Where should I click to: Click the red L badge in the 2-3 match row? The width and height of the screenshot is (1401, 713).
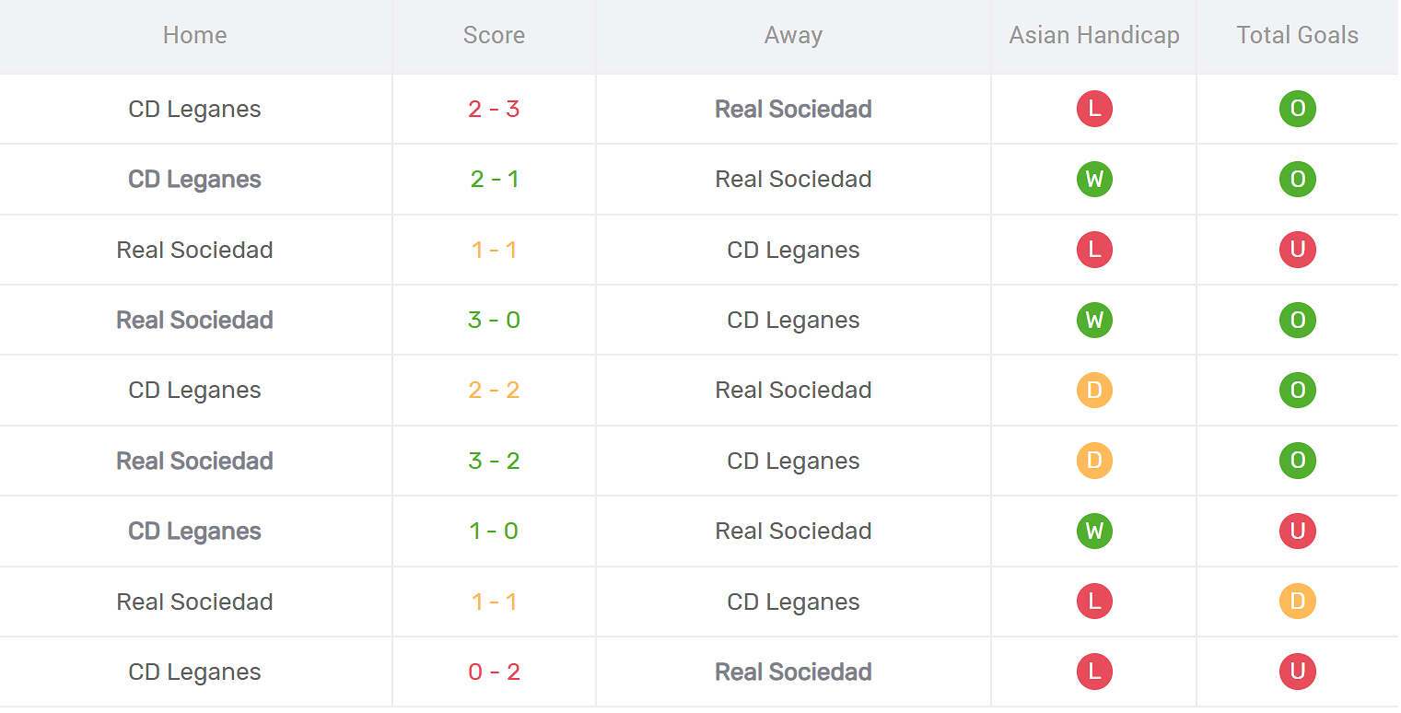click(x=1093, y=109)
